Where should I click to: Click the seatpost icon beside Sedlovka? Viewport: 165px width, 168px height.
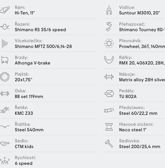tap(109, 144)
